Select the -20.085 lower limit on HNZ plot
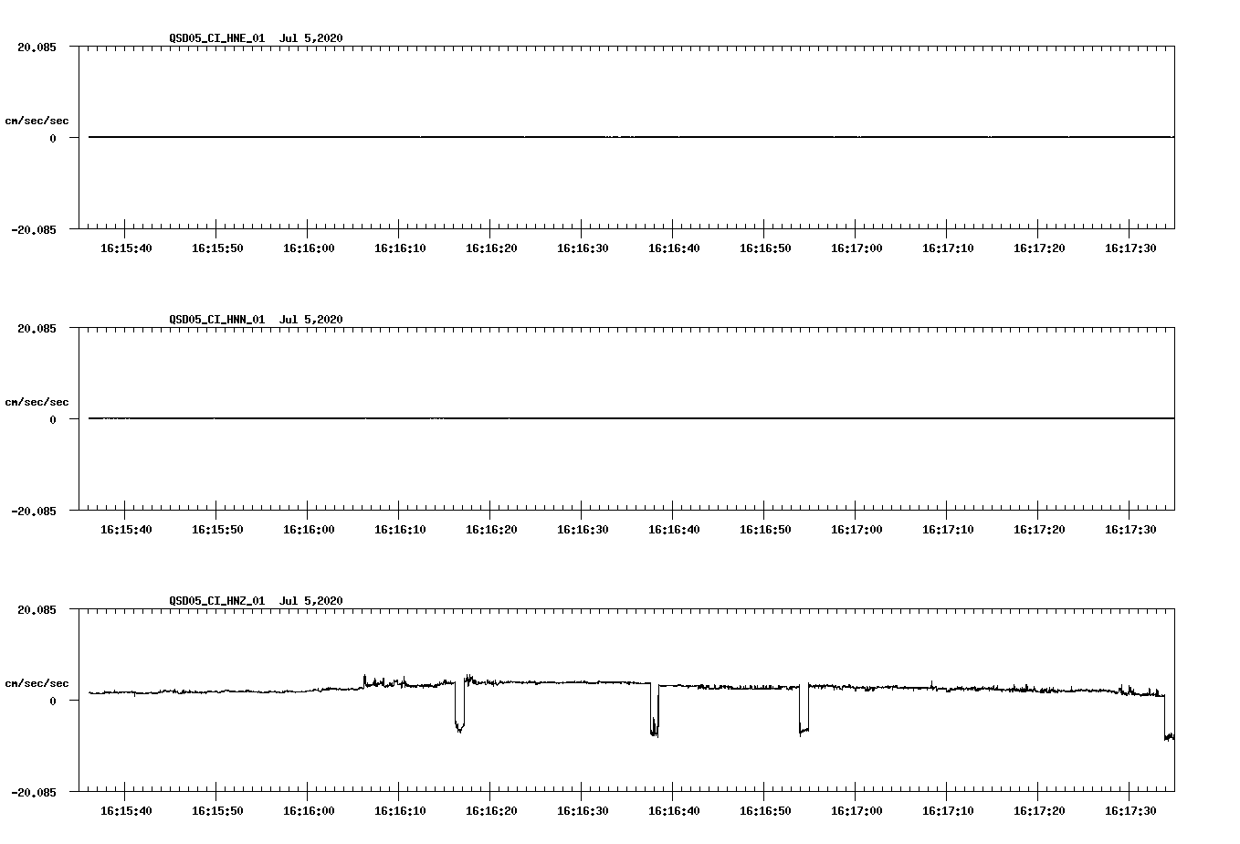 (34, 793)
